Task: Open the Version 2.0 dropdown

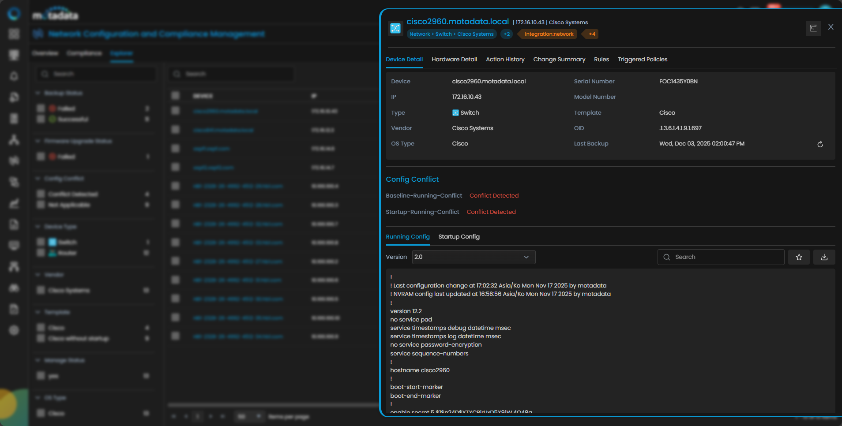Action: click(473, 257)
